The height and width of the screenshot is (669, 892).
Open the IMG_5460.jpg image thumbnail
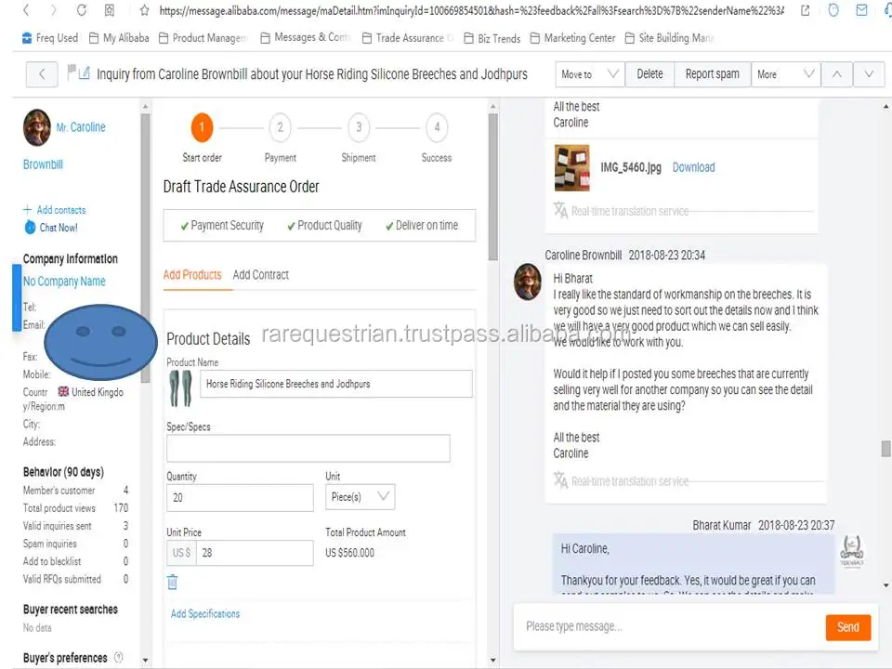point(571,168)
